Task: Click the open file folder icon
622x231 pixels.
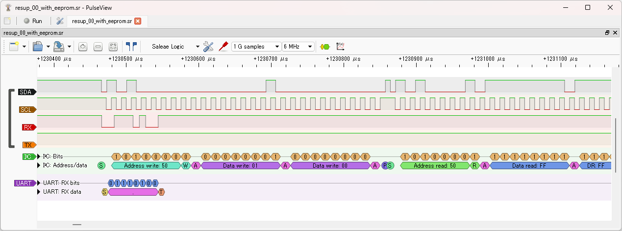Action: (38, 47)
